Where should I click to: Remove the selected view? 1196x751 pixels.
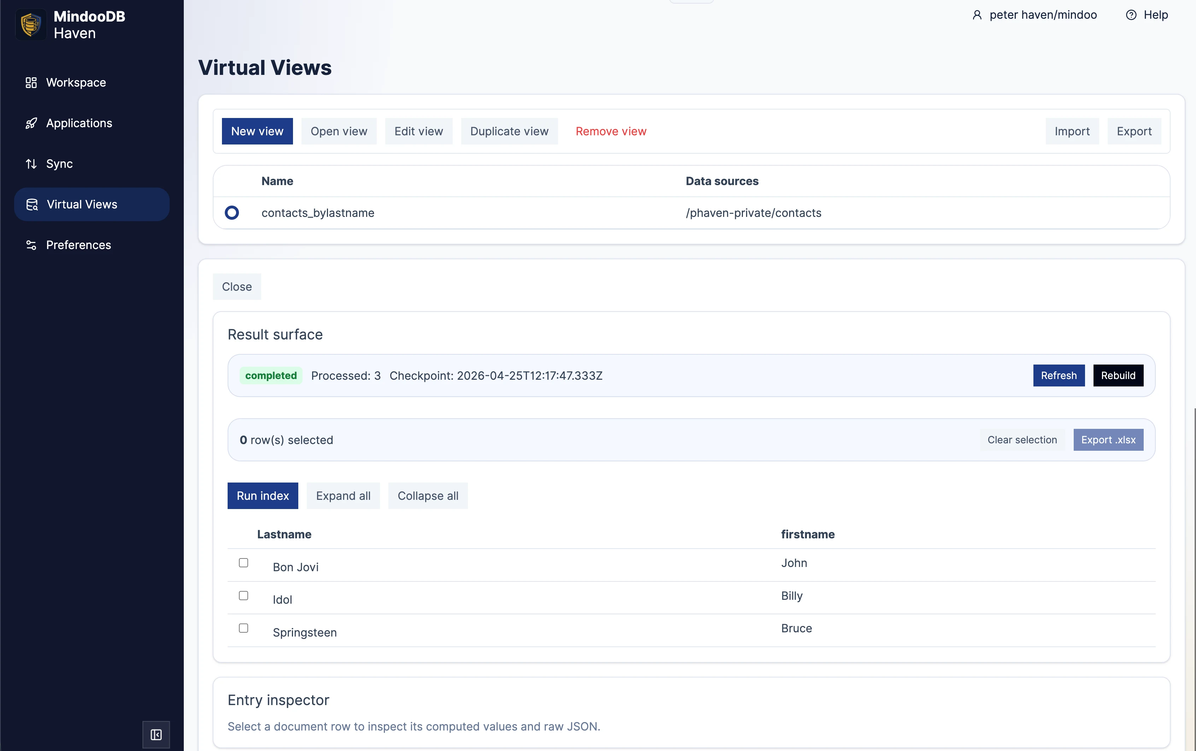coord(611,131)
